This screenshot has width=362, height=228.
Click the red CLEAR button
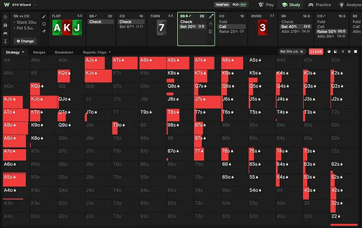[x=316, y=52]
